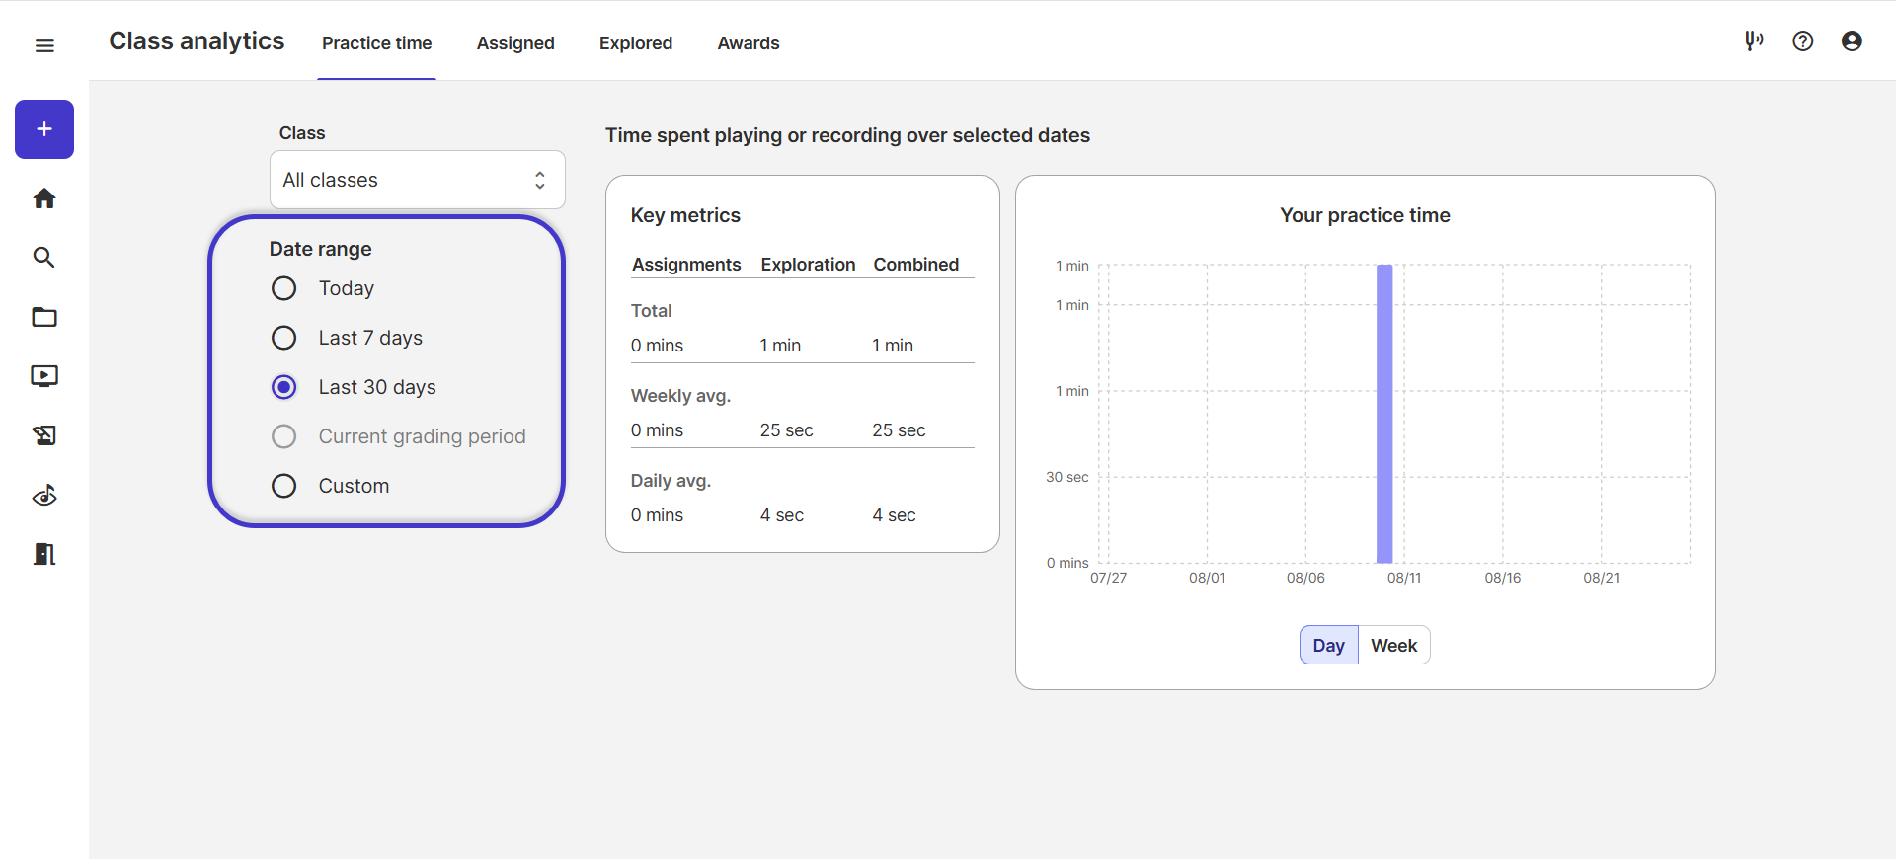Open the tuner icon in the header
The width and height of the screenshot is (1896, 859).
click(1754, 40)
